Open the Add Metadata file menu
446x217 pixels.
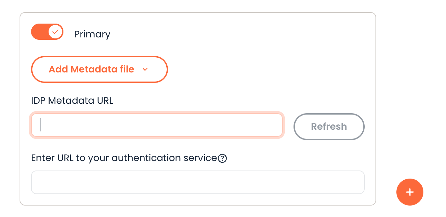pyautogui.click(x=100, y=69)
